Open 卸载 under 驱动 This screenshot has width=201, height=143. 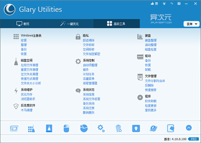[x=148, y=70]
